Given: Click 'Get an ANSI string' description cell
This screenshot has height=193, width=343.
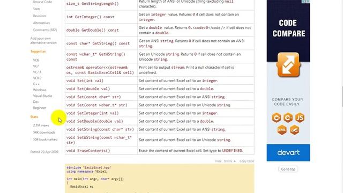Looking at the screenshot, I should [196, 43].
